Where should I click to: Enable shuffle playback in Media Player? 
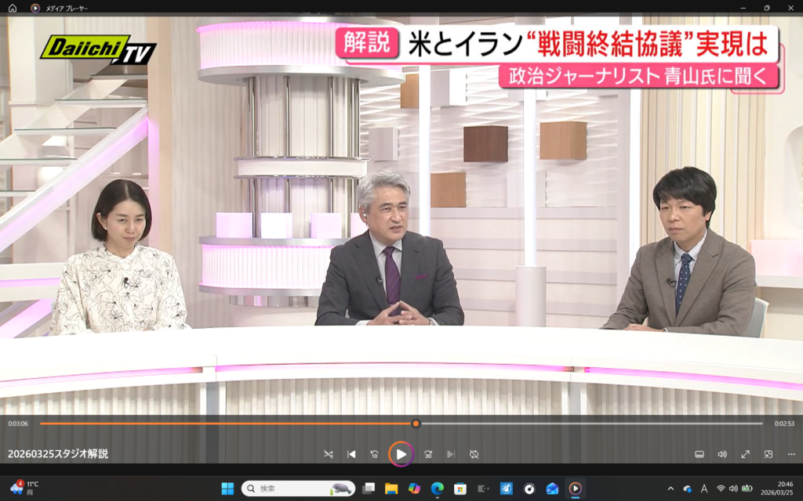pos(329,454)
